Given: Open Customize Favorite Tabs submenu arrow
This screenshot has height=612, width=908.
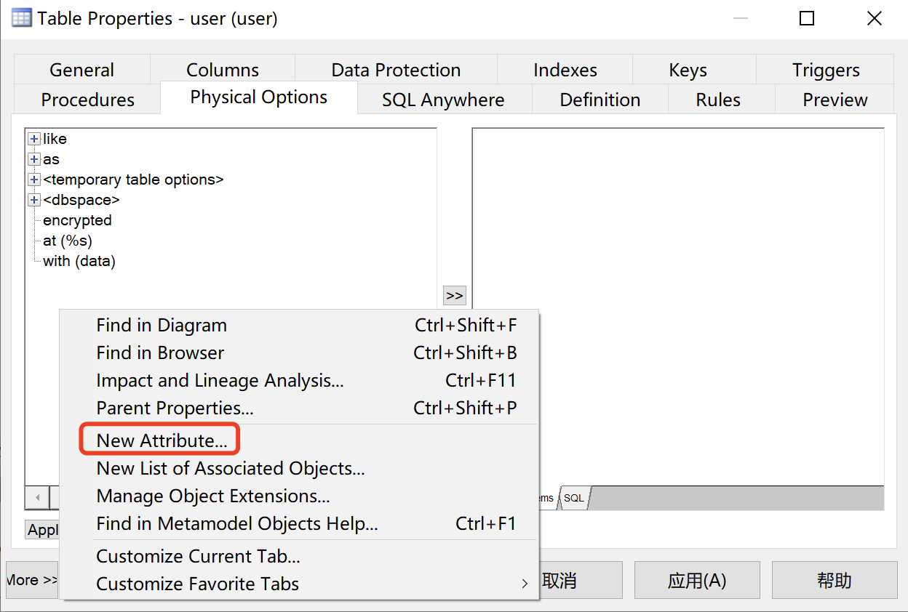Looking at the screenshot, I should click(525, 584).
